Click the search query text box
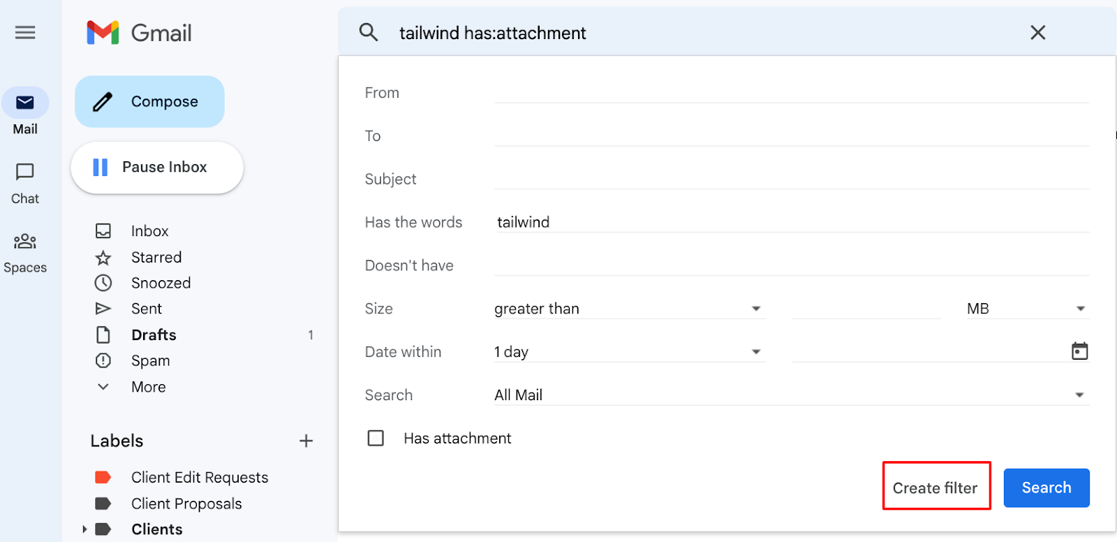 [x=705, y=33]
